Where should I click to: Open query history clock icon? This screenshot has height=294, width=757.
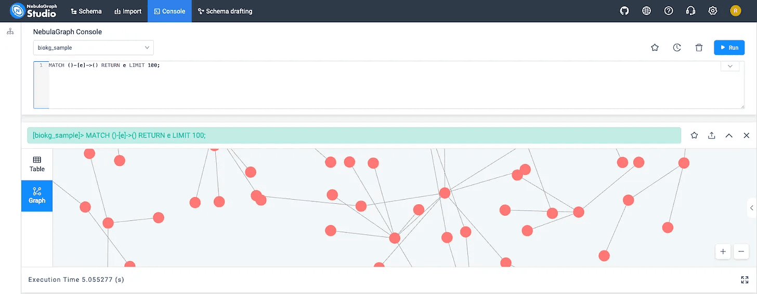(677, 48)
